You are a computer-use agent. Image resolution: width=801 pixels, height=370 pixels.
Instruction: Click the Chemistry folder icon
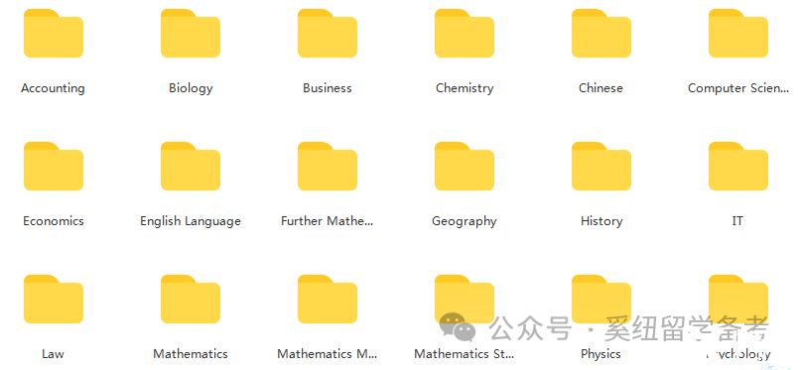[x=465, y=33]
